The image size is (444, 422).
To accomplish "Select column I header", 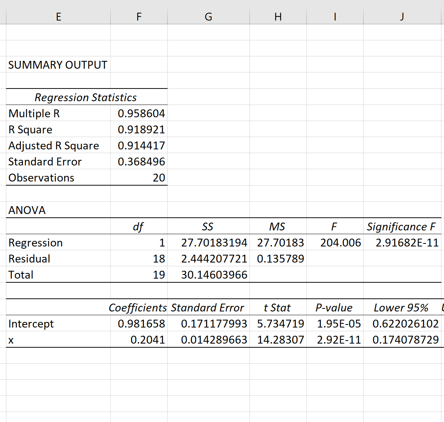I will click(x=335, y=16).
